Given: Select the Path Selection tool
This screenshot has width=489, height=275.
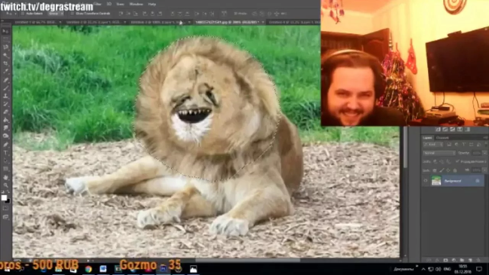Looking at the screenshot, I should [x=6, y=161].
